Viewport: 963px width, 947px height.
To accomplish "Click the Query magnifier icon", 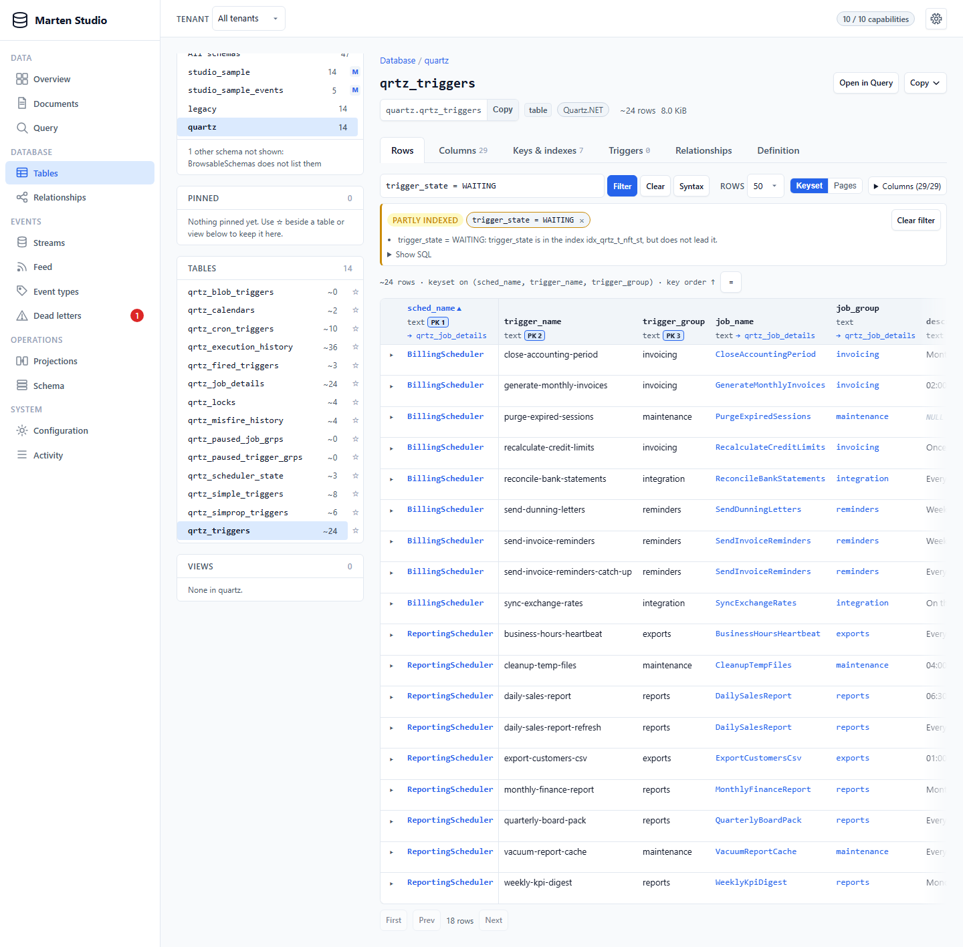I will (22, 128).
